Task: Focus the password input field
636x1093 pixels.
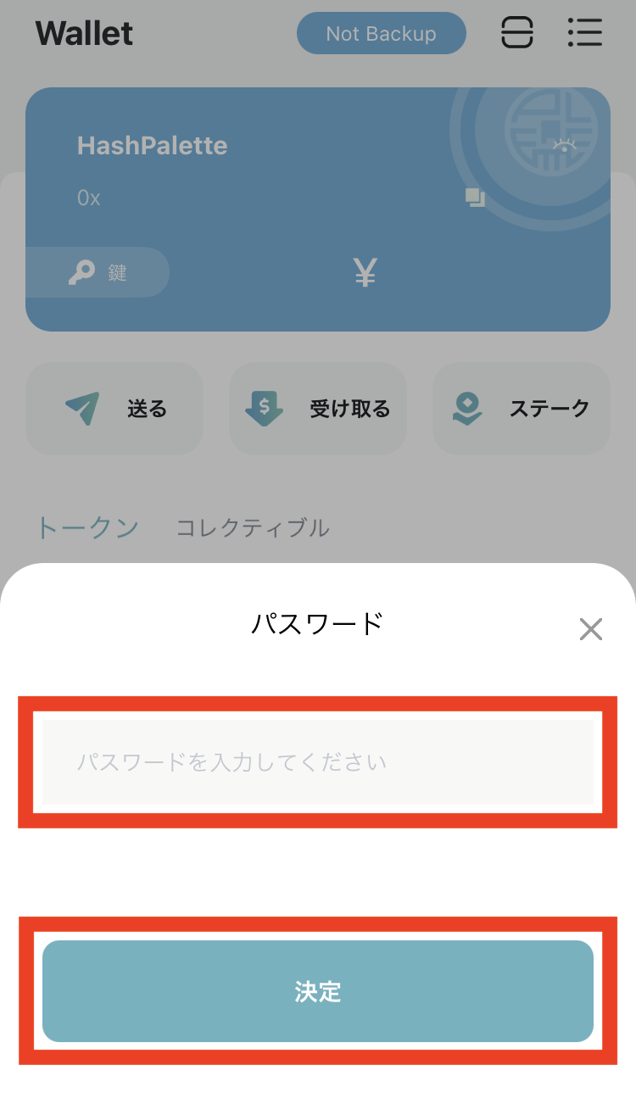Action: [x=318, y=762]
